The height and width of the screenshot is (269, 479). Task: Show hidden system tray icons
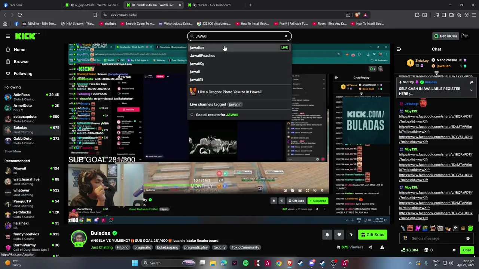coord(410,263)
